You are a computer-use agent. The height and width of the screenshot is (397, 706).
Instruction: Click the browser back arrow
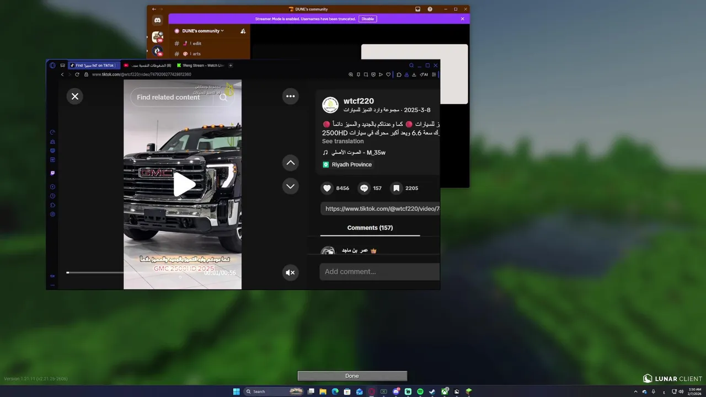point(62,74)
